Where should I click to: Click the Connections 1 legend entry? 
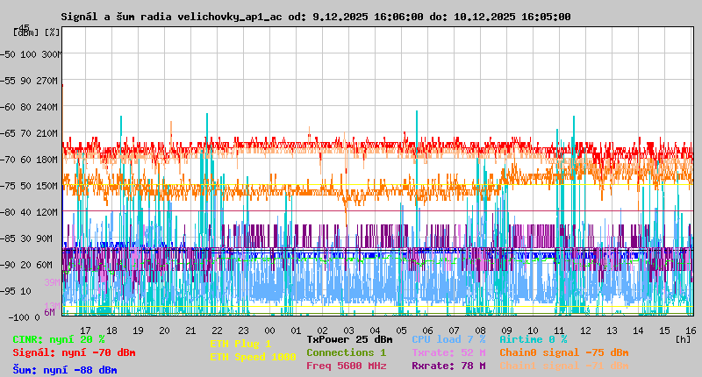pos(346,352)
